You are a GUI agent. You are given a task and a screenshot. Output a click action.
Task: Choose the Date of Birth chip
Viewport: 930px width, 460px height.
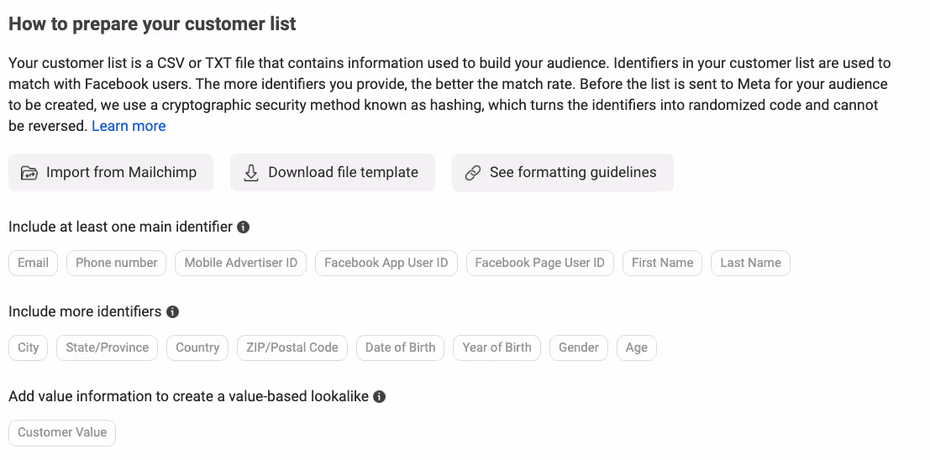(401, 348)
